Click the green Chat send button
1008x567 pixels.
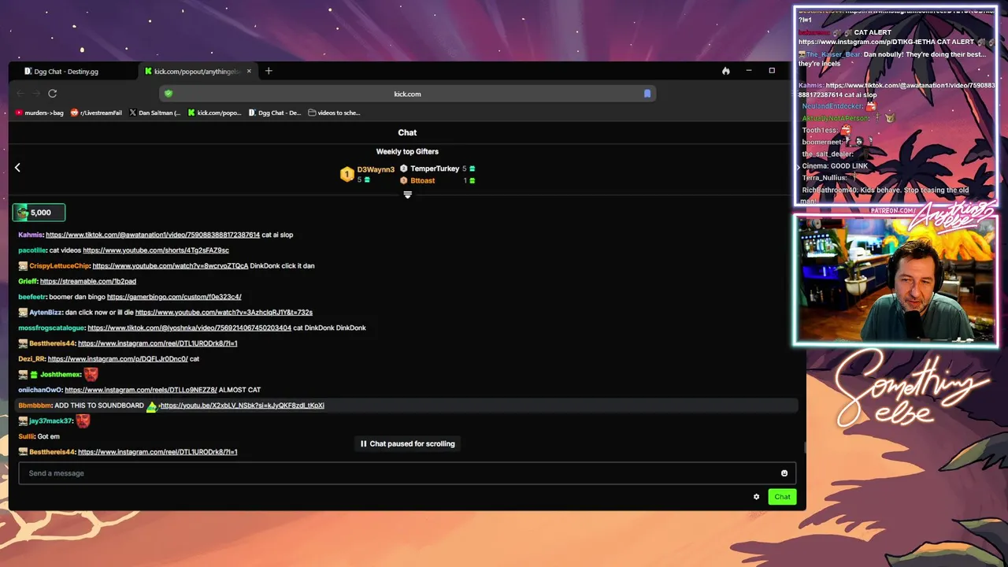pyautogui.click(x=782, y=497)
